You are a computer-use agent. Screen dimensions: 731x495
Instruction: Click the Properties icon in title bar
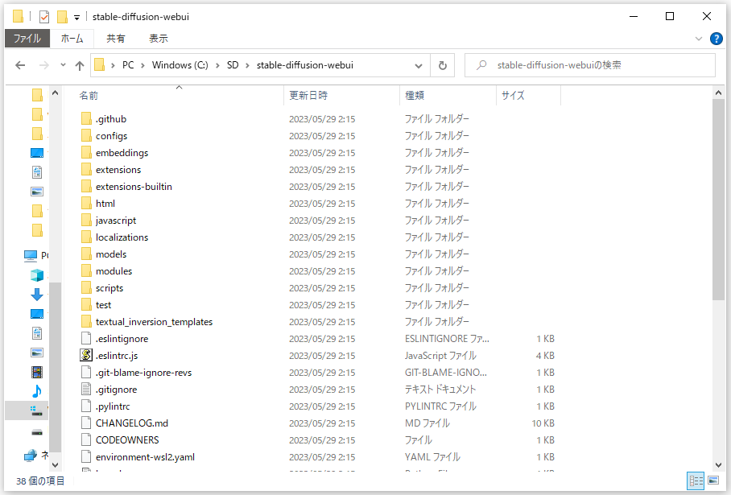(43, 17)
